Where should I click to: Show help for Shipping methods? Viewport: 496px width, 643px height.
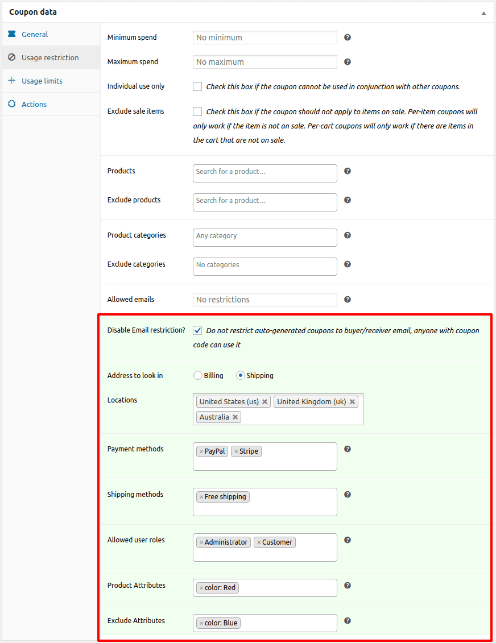point(348,495)
